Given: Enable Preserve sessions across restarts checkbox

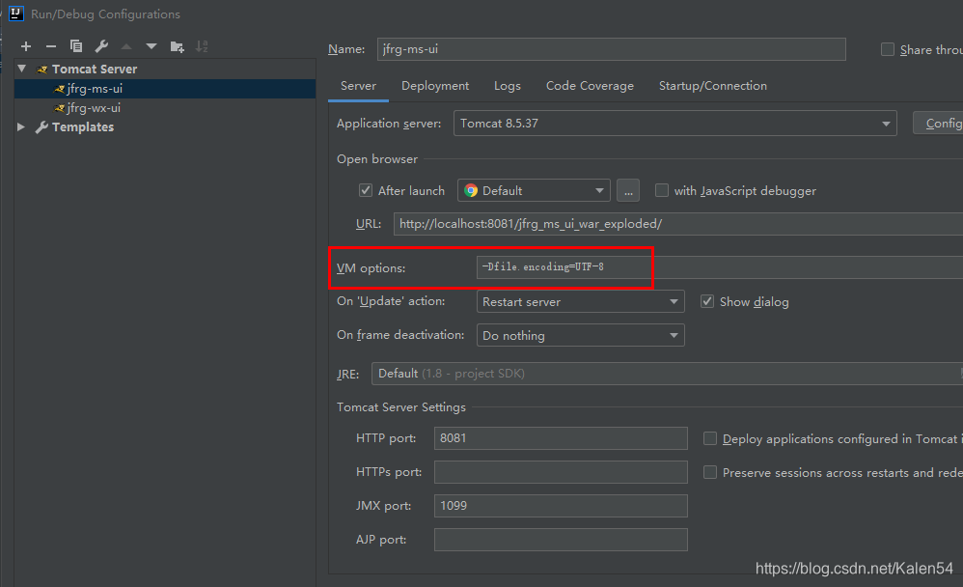Looking at the screenshot, I should 710,472.
